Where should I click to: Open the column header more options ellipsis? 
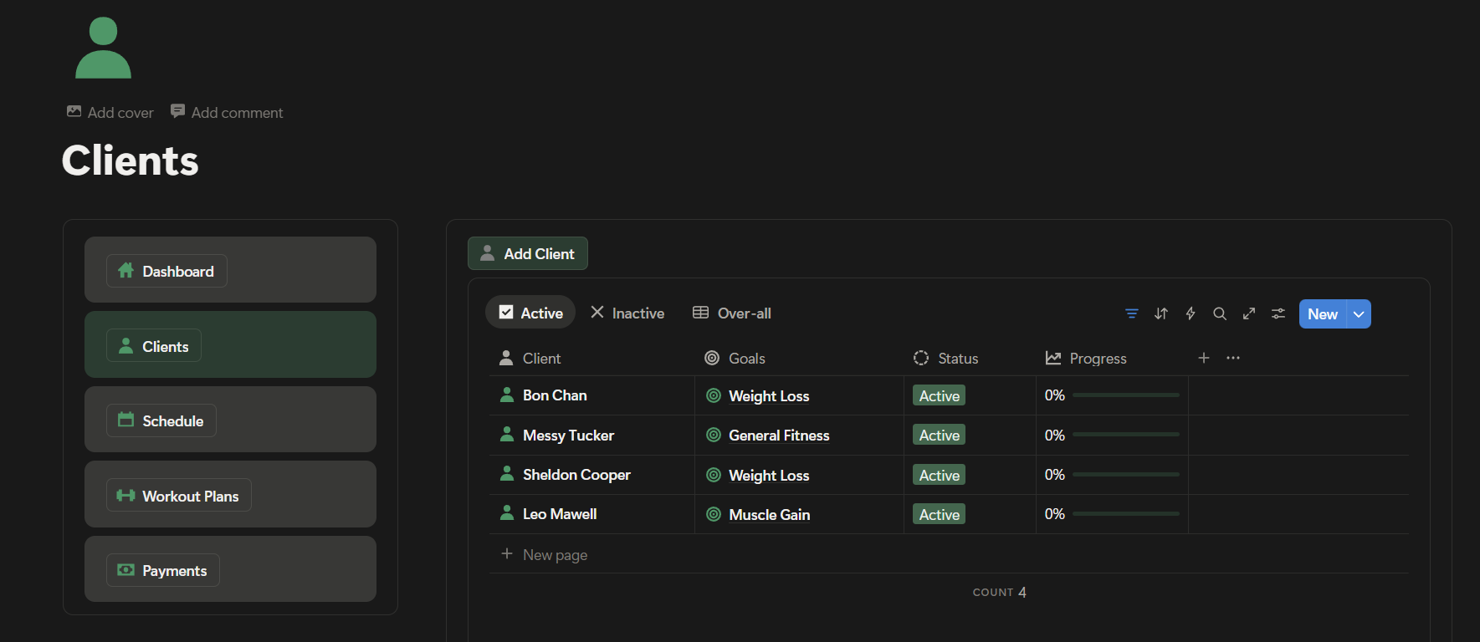pos(1233,358)
